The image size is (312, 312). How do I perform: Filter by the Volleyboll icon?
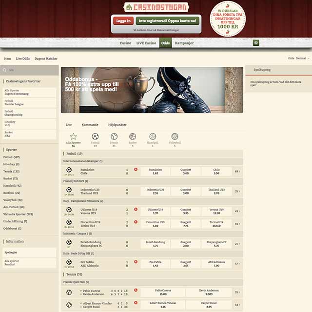tap(175, 136)
